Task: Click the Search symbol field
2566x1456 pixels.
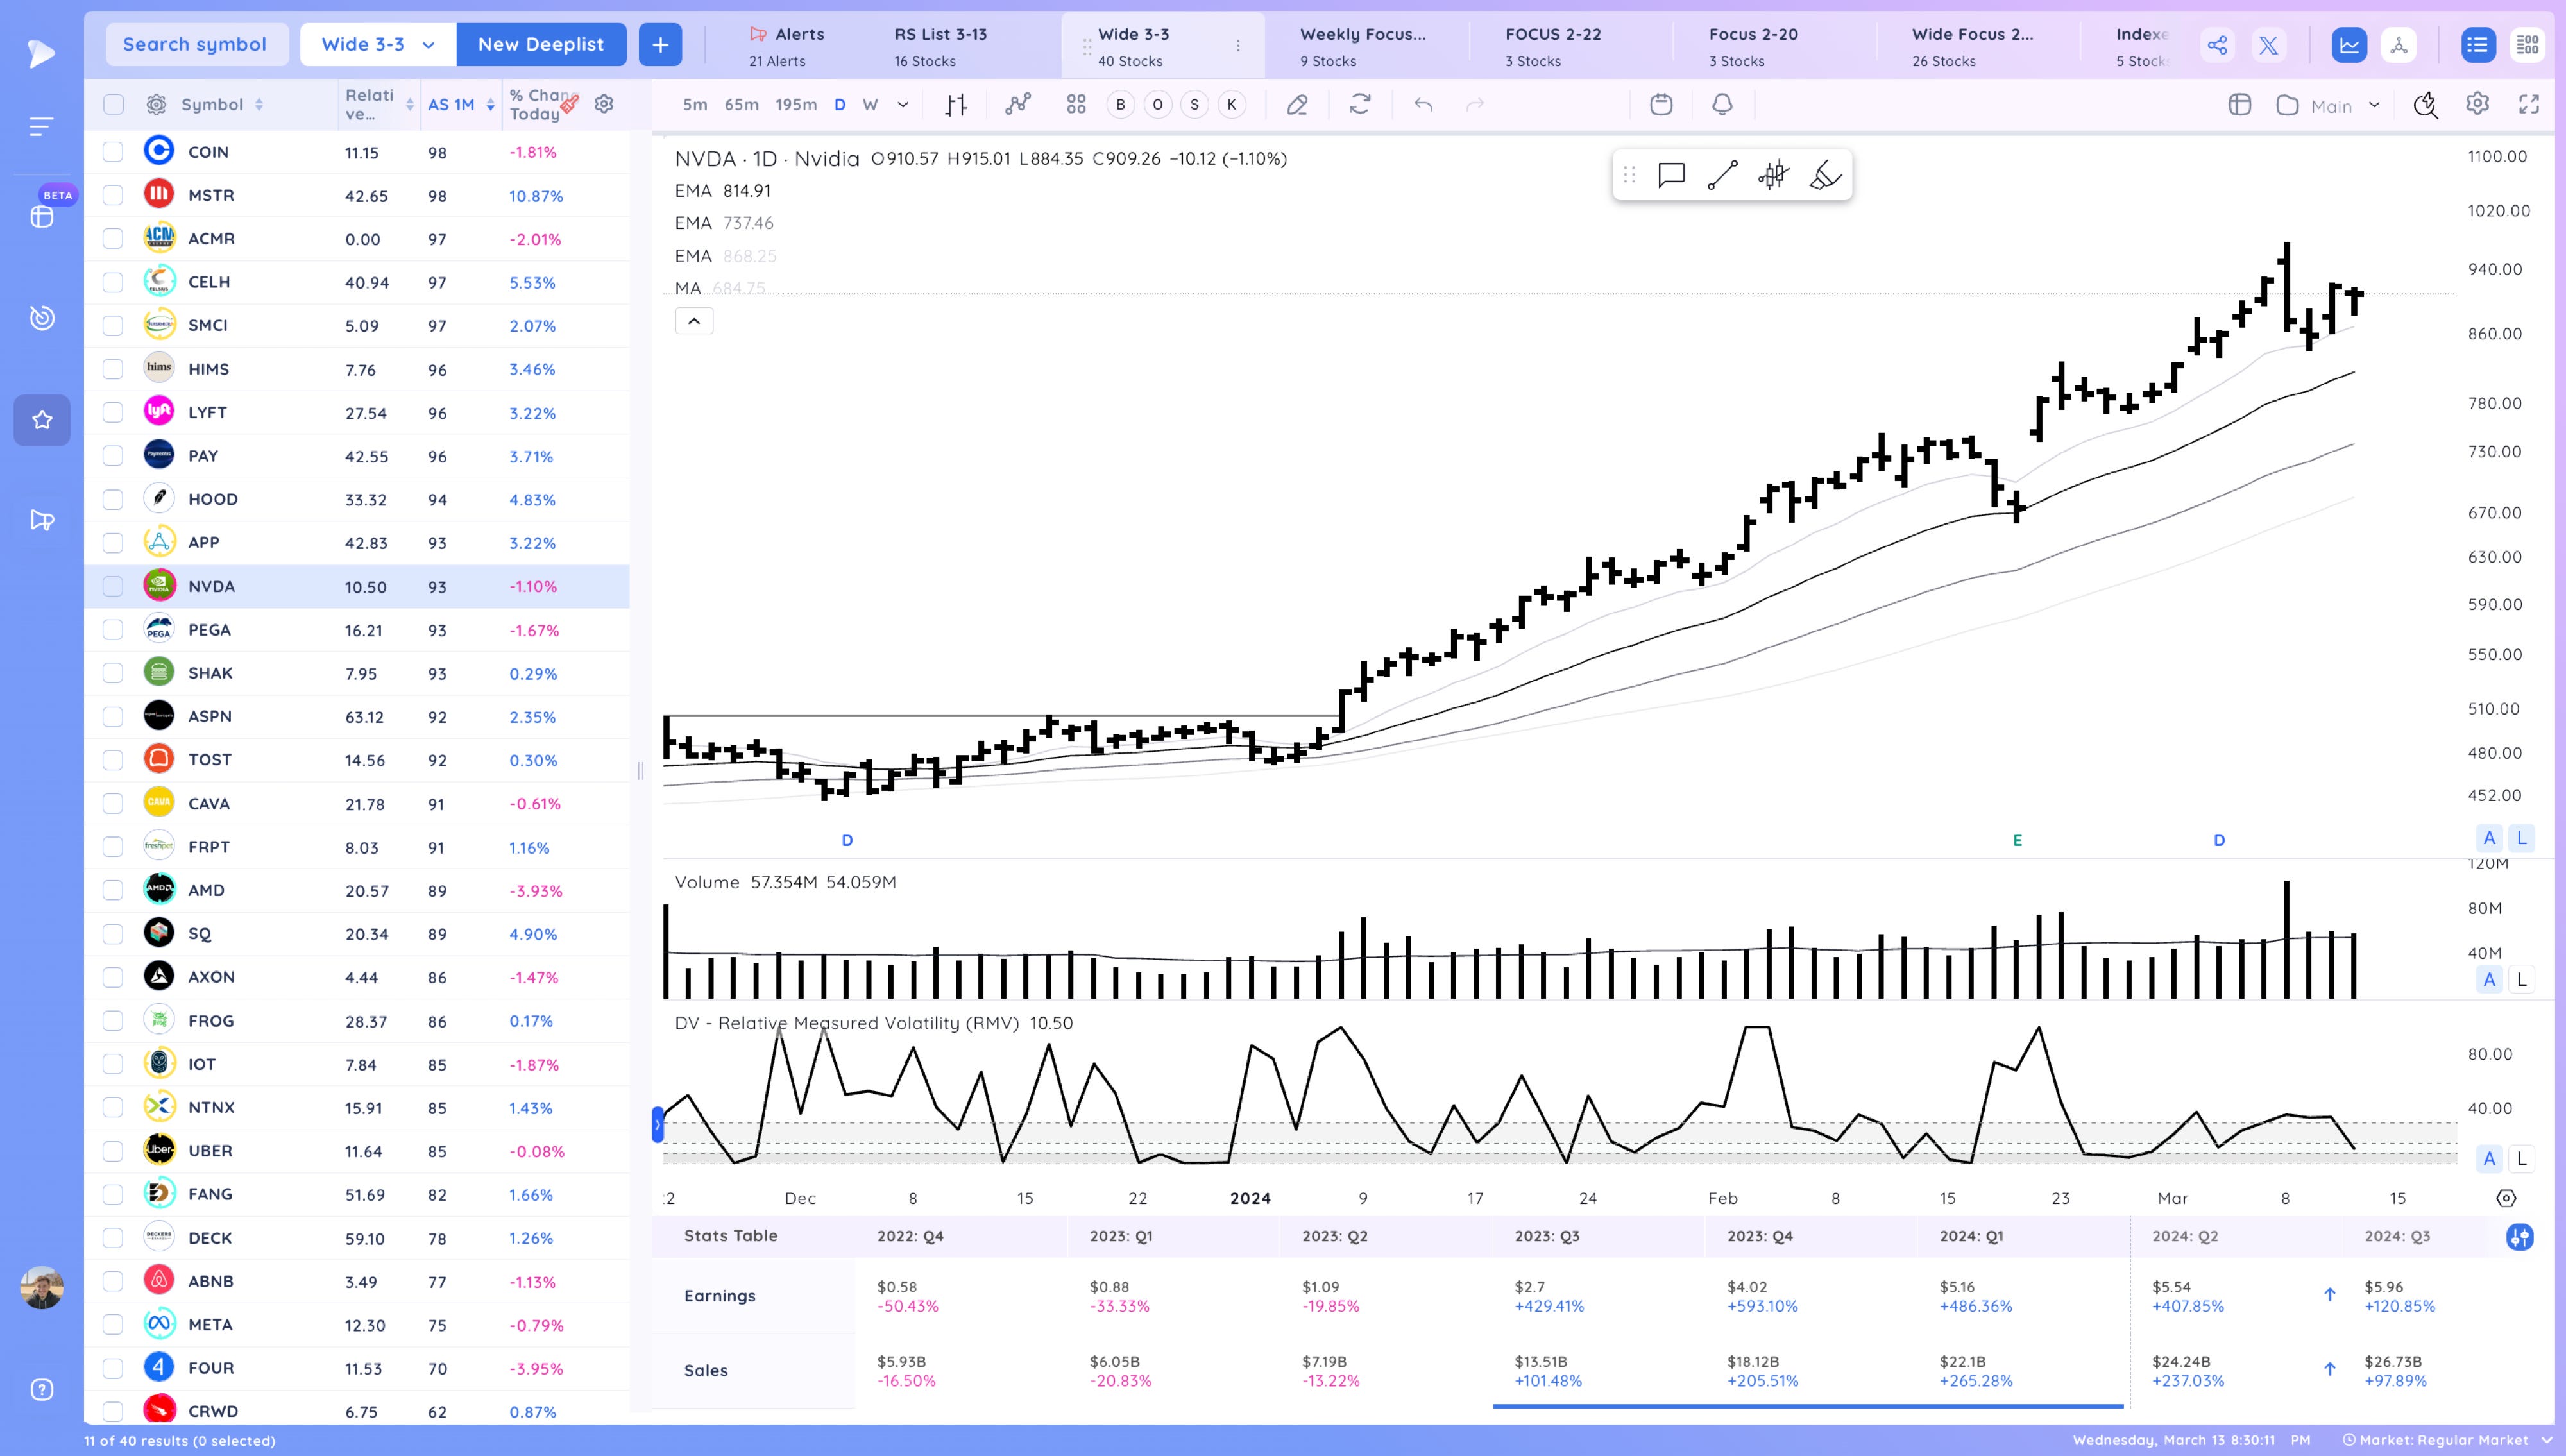Action: point(197,45)
